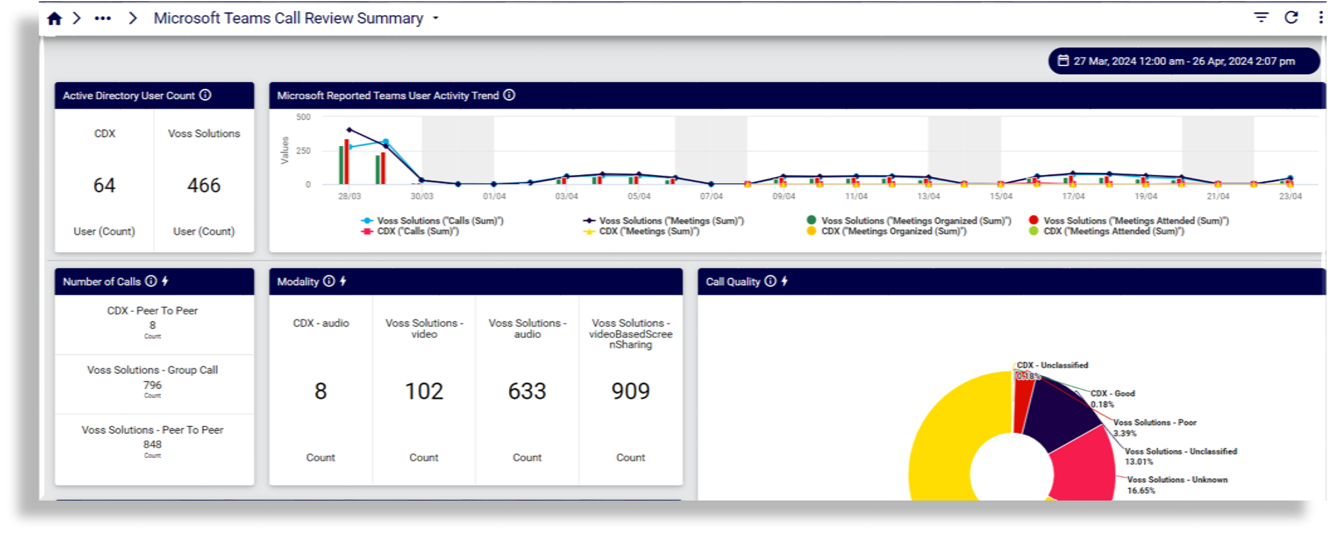Show info for Number of Calls

151,281
